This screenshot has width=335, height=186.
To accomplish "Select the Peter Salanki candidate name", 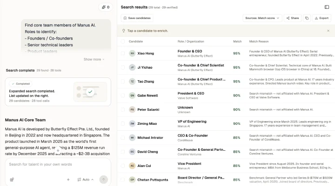I will pyautogui.click(x=148, y=109).
